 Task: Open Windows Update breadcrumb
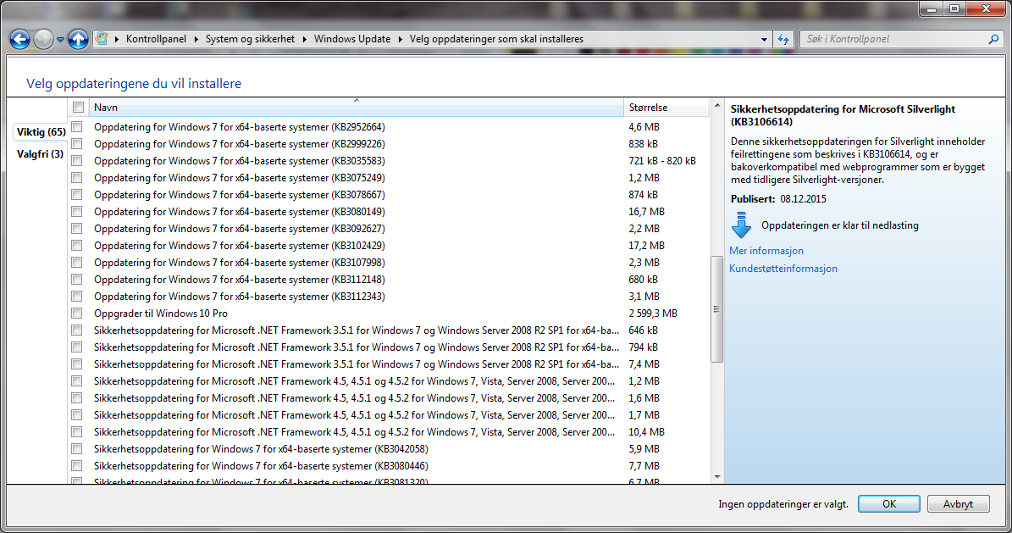pos(352,39)
